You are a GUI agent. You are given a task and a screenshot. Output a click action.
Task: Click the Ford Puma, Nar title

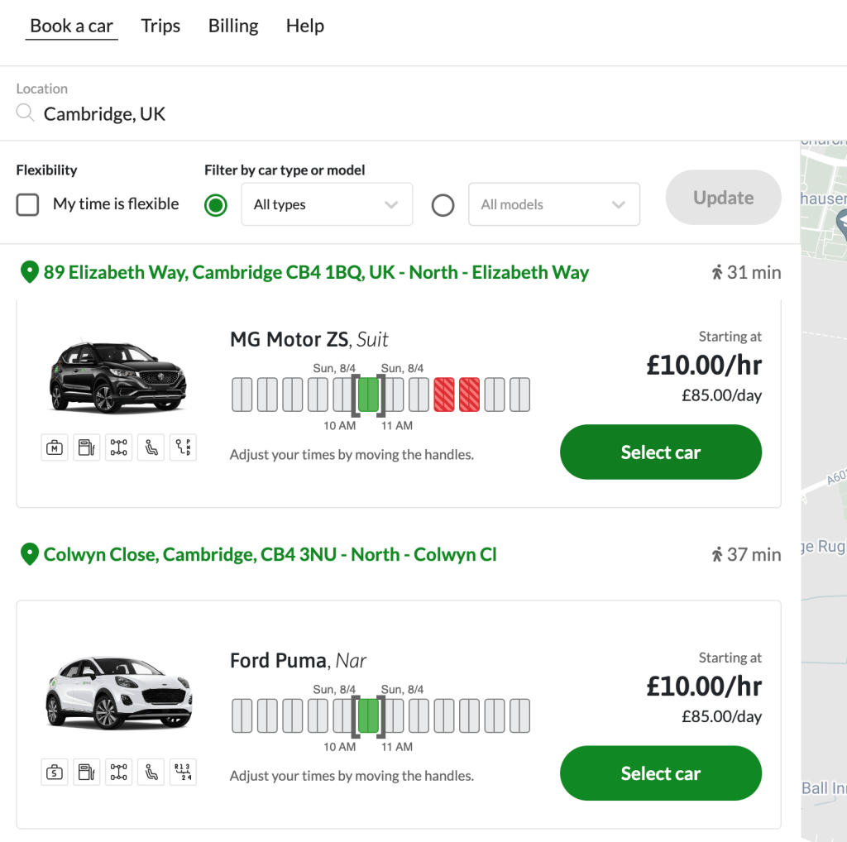[x=298, y=661]
